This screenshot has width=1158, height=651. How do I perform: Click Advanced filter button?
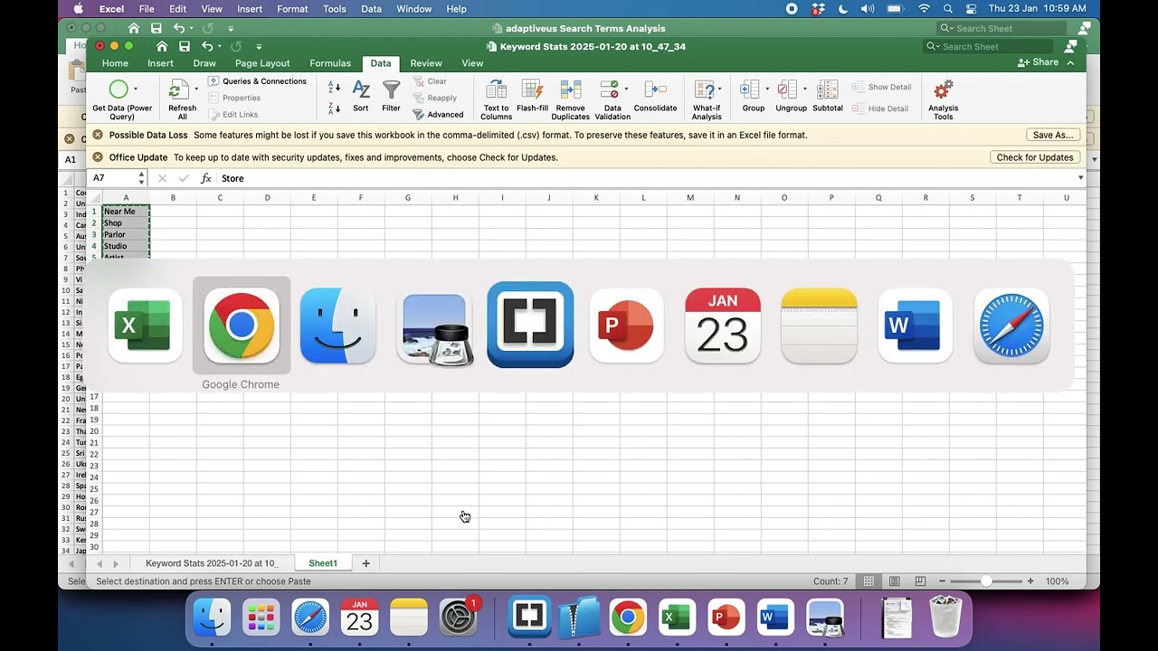pos(438,115)
